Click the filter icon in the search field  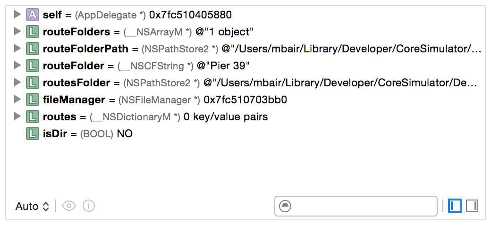(285, 206)
